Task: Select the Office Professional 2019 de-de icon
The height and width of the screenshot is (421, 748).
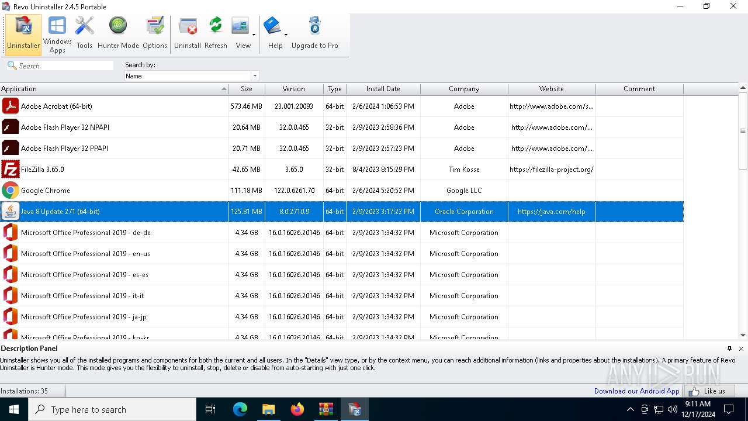Action: pos(11,233)
